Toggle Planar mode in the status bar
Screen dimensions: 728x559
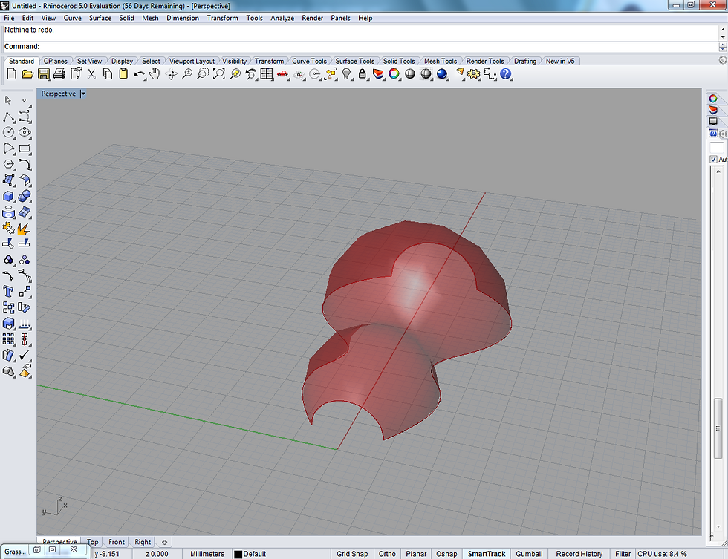point(416,554)
